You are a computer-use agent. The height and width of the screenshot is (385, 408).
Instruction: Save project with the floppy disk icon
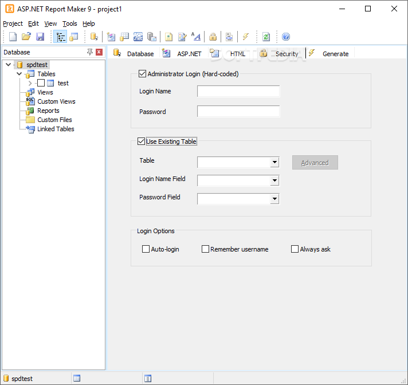pos(40,37)
